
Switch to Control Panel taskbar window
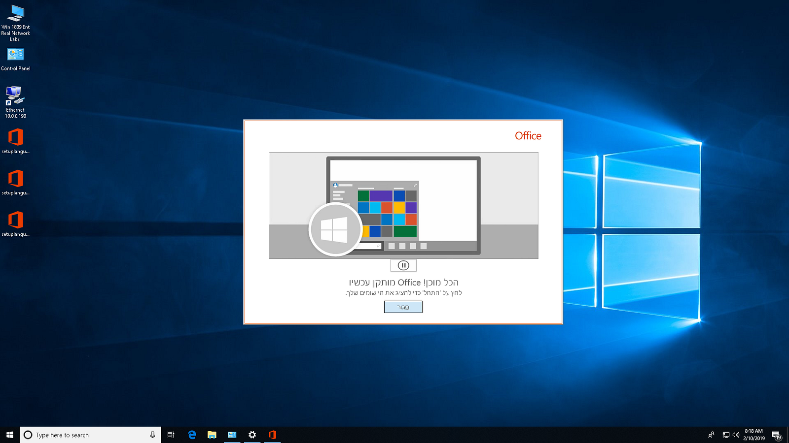[232, 435]
